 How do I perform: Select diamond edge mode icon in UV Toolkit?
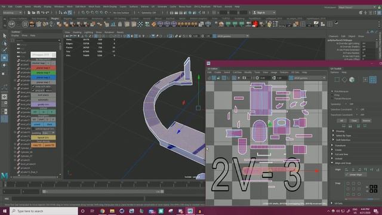[x=344, y=79]
